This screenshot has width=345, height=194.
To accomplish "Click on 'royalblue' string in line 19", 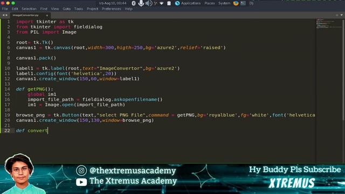I will click(222, 115).
